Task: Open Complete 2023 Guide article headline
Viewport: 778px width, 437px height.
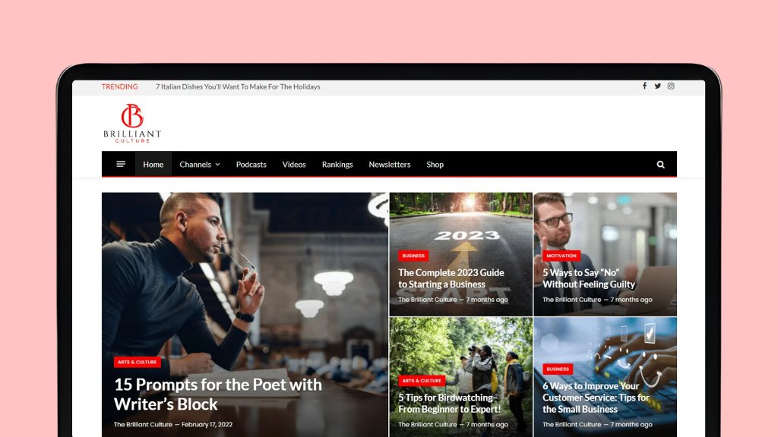Action: tap(451, 278)
